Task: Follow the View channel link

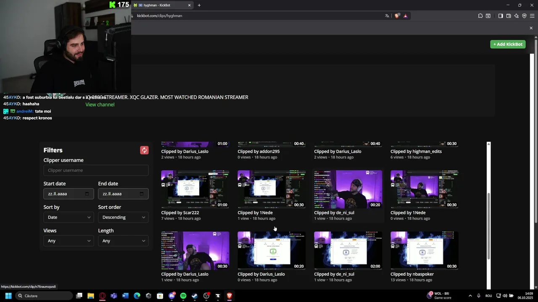Action: pyautogui.click(x=100, y=104)
